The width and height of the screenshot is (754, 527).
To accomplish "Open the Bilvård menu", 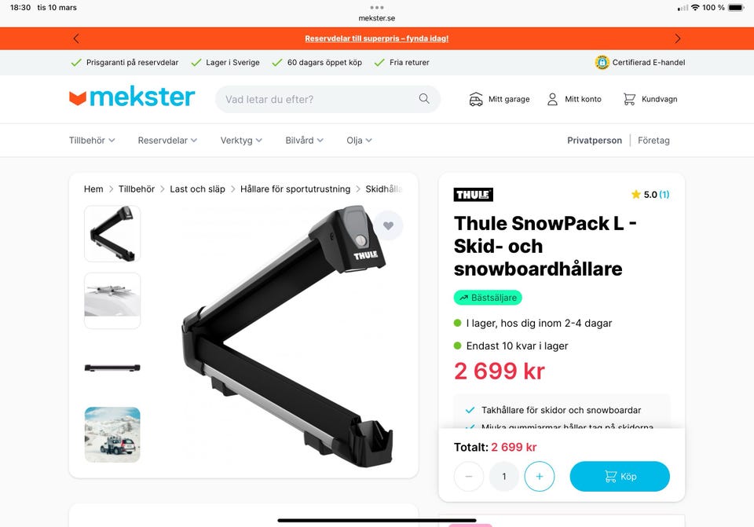I will (x=304, y=141).
